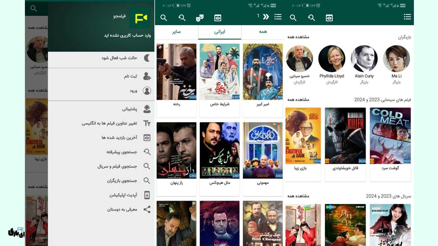Screen dimensions: 438x246
Task: Click مشاهده همه for 2023 and 2024 movies
Action: [298, 100]
